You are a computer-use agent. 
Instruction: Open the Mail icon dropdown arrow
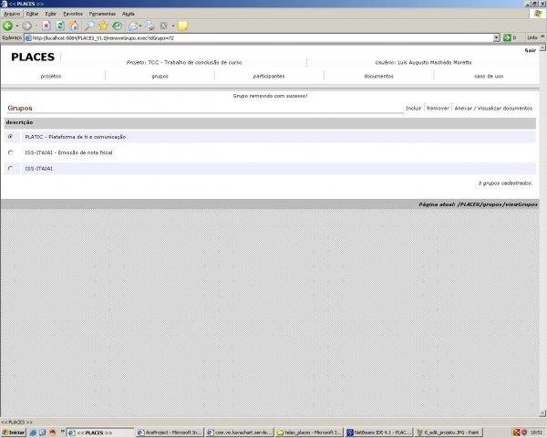click(140, 26)
